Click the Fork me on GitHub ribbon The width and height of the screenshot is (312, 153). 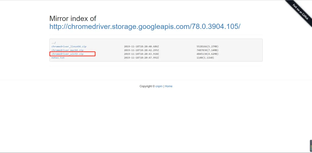[300, 12]
